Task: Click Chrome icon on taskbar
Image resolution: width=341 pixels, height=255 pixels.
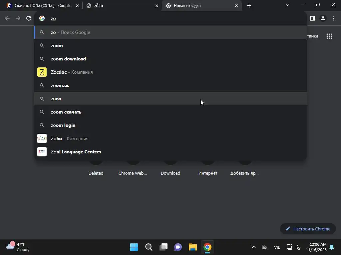Action: pos(207,247)
